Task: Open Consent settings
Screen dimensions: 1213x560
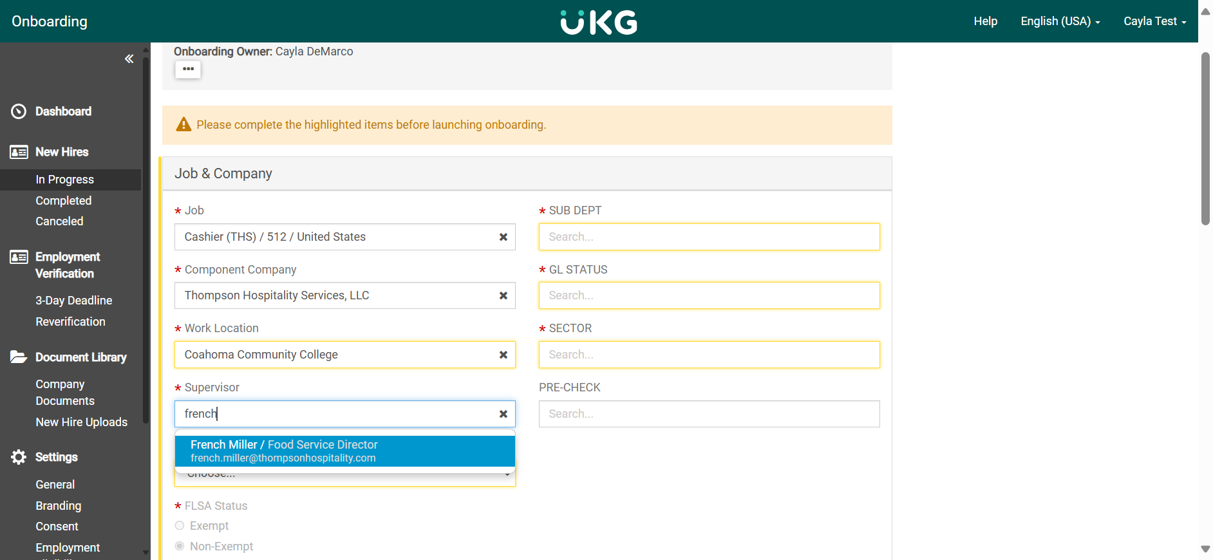Action: (x=57, y=527)
